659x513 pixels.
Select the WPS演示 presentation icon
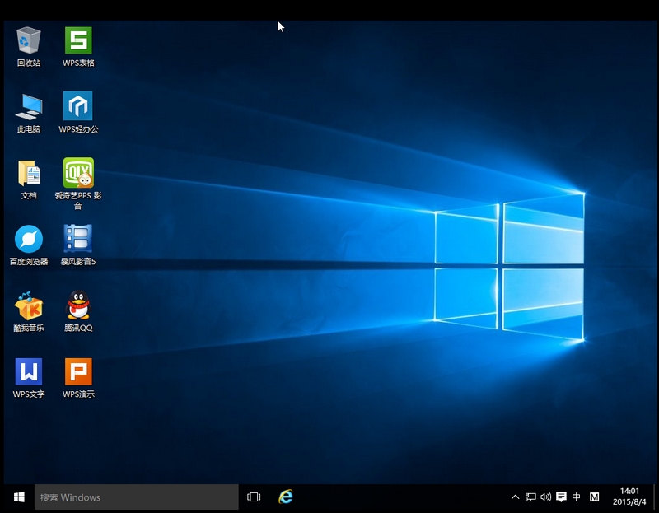(78, 372)
